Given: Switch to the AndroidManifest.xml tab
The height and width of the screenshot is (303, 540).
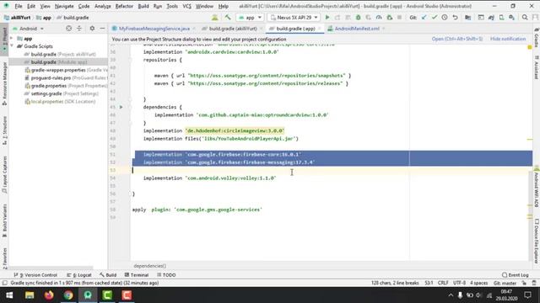Looking at the screenshot, I should [x=357, y=29].
